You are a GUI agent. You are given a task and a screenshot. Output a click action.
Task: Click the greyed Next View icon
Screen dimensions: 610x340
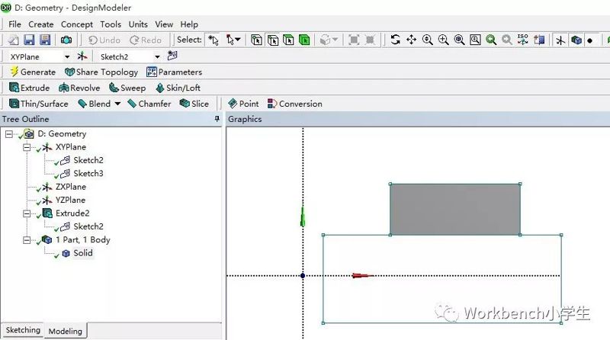[x=506, y=40]
